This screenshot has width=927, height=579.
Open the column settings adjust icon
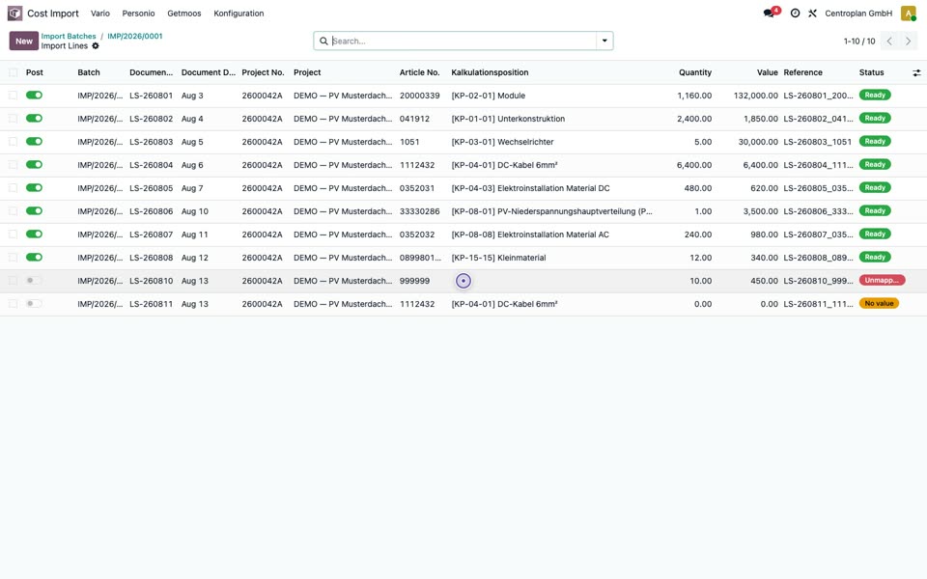(x=916, y=72)
